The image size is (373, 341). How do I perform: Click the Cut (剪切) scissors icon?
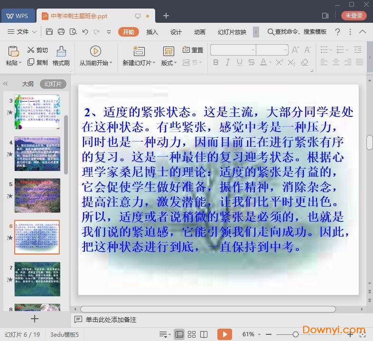pyautogui.click(x=31, y=50)
